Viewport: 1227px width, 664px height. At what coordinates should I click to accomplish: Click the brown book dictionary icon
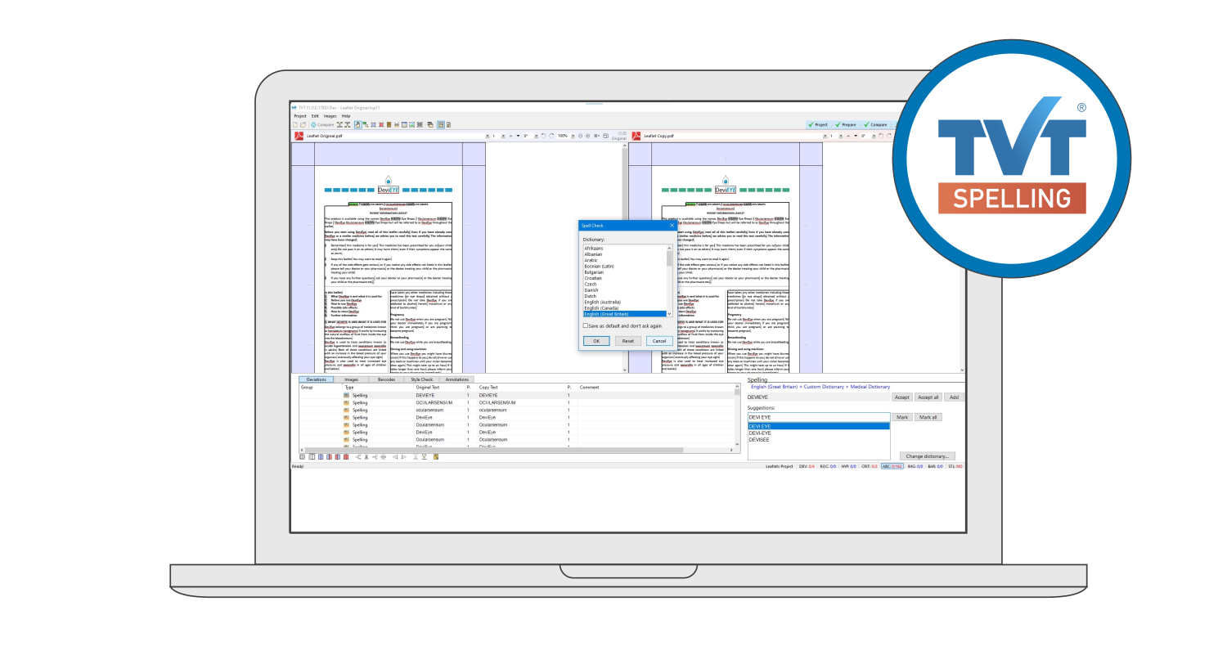[389, 124]
